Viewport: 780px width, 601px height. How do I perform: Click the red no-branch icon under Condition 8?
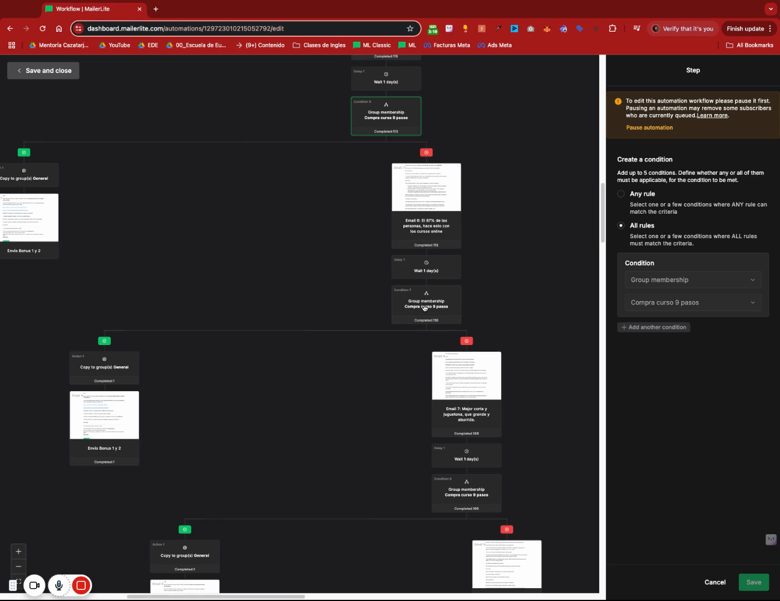506,529
